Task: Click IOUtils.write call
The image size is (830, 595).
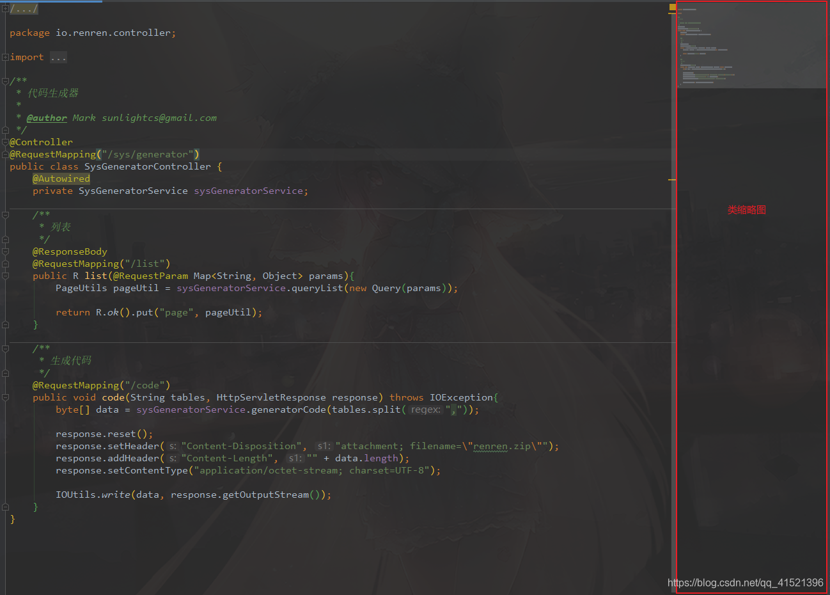Action: [x=93, y=495]
